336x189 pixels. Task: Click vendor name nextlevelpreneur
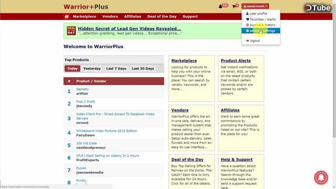[x=91, y=148]
